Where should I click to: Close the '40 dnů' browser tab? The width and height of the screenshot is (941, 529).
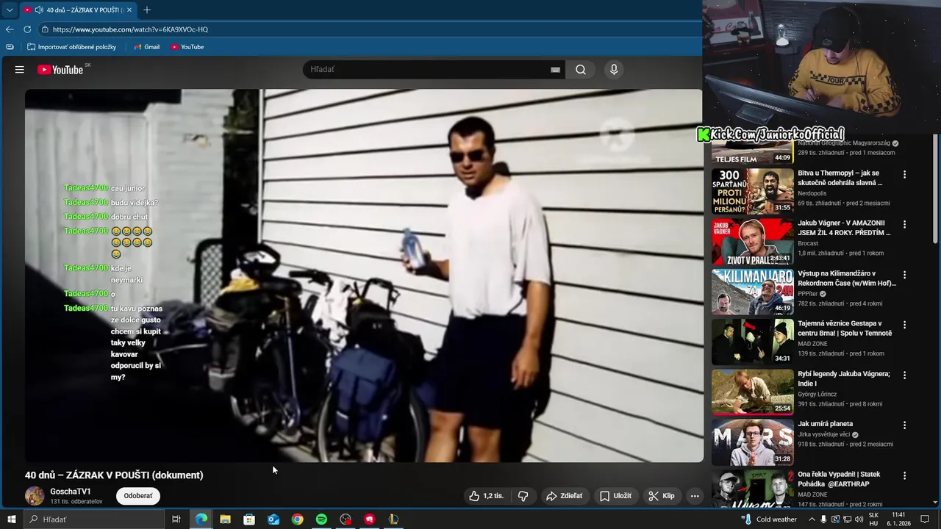coord(129,10)
